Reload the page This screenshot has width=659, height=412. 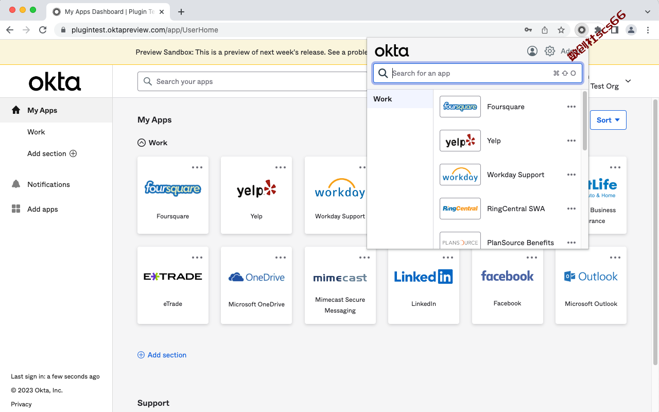43,30
